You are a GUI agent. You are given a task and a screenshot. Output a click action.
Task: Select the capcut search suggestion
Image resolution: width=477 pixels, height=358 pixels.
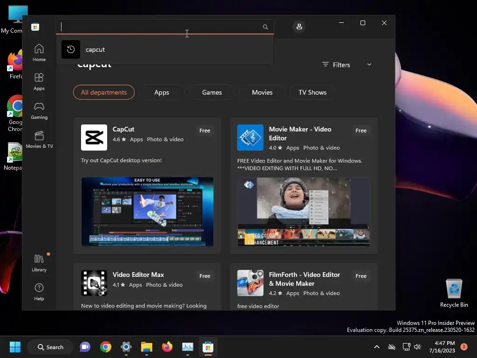164,49
